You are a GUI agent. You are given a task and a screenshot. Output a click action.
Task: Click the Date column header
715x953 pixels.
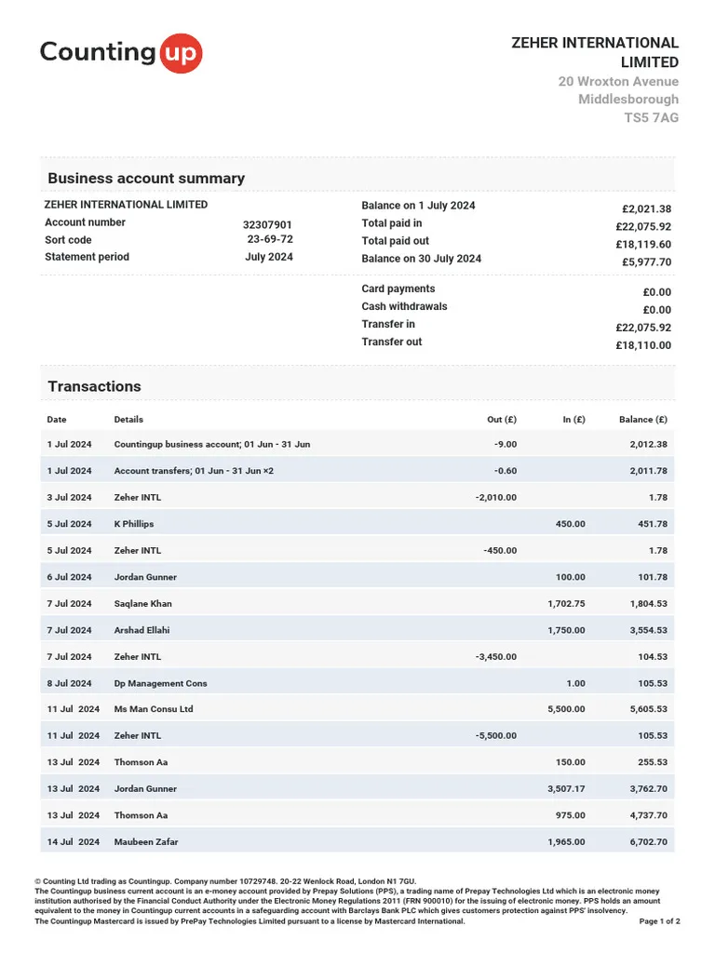coord(57,420)
